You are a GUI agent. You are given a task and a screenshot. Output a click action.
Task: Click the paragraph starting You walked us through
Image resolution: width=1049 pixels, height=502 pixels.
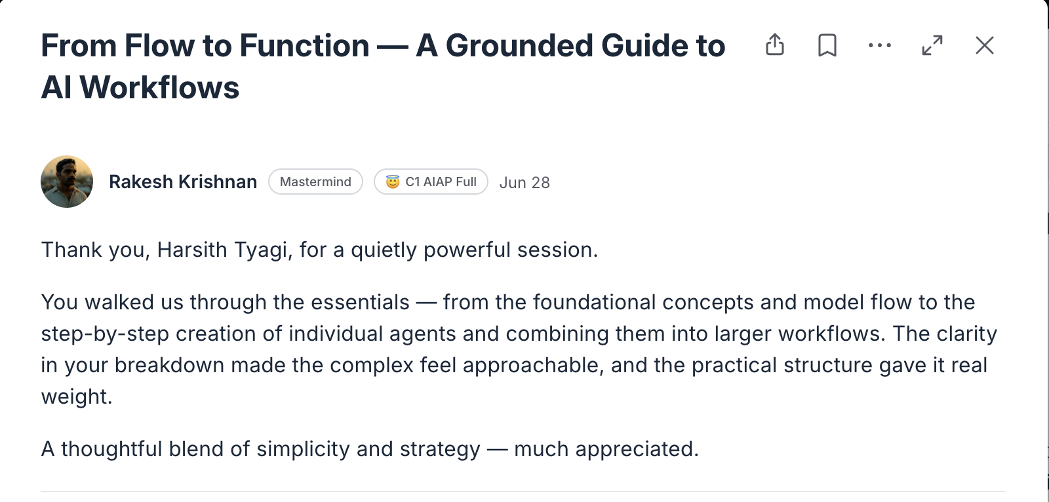coord(519,349)
